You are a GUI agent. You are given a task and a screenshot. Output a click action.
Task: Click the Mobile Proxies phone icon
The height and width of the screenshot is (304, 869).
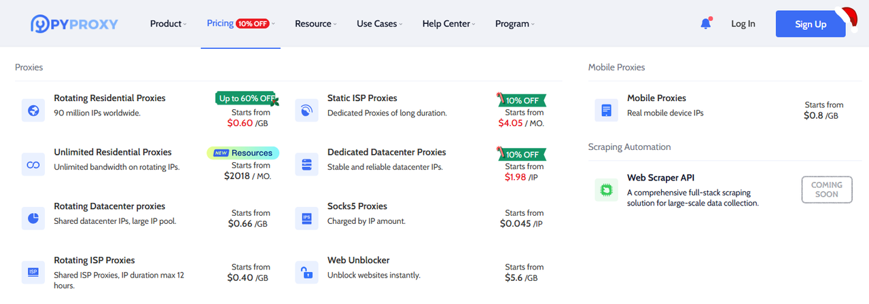(x=607, y=110)
